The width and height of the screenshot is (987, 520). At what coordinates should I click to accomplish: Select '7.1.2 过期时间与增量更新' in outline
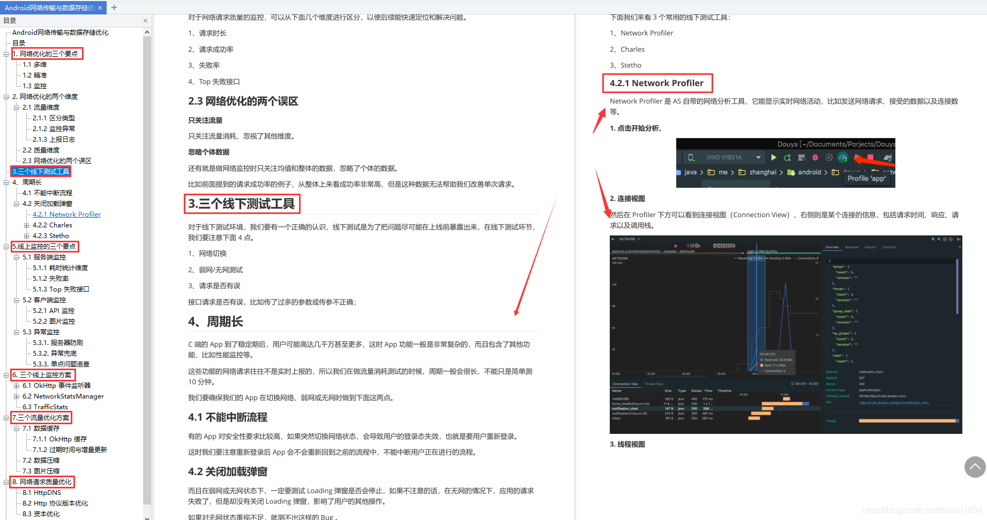(x=70, y=450)
